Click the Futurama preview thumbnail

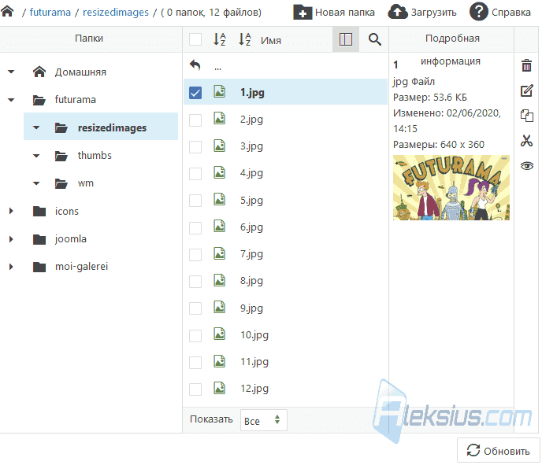[x=451, y=187]
